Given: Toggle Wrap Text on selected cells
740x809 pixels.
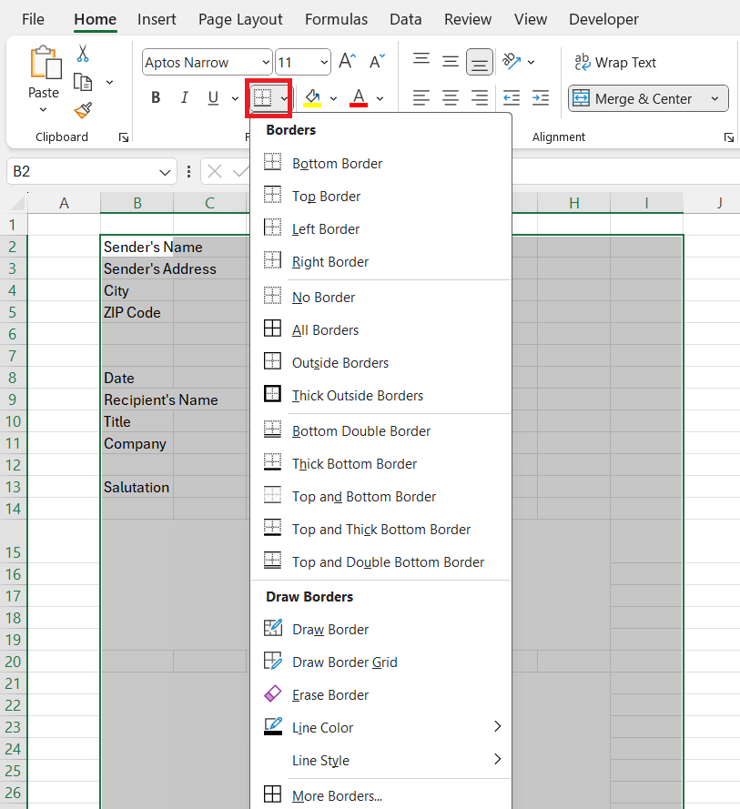Looking at the screenshot, I should pyautogui.click(x=615, y=63).
